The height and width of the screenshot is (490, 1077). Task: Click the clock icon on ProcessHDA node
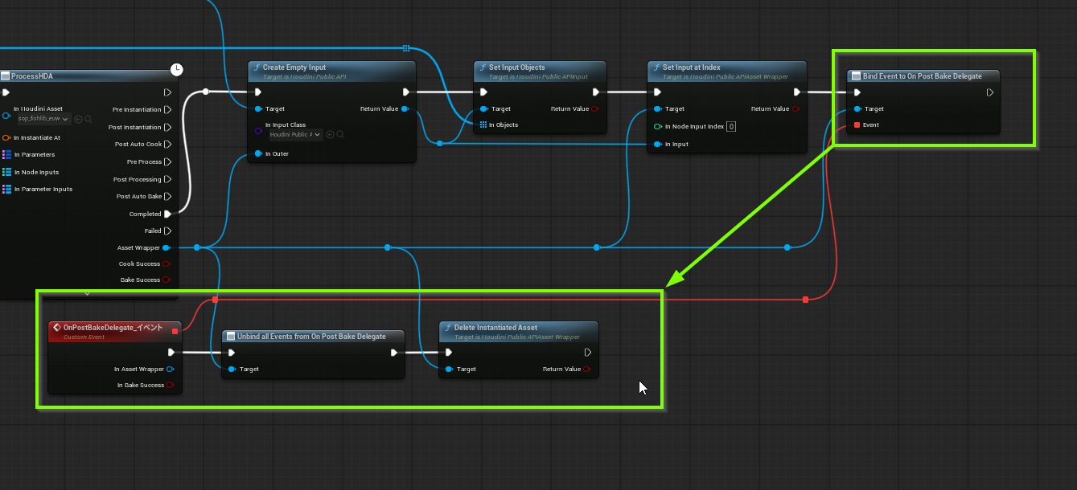[x=177, y=70]
